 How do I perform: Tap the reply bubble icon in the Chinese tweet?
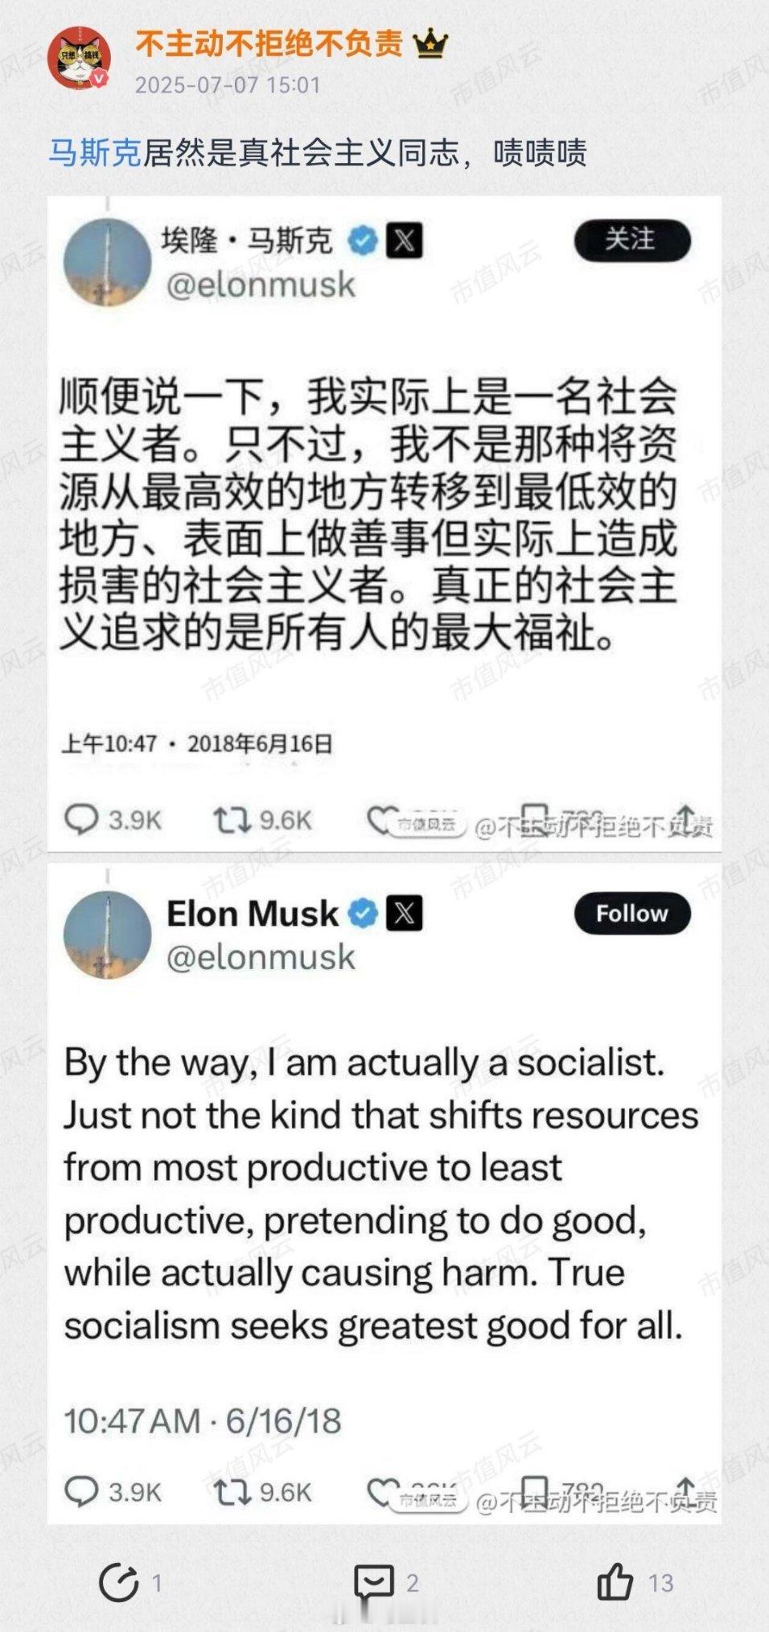pyautogui.click(x=81, y=820)
